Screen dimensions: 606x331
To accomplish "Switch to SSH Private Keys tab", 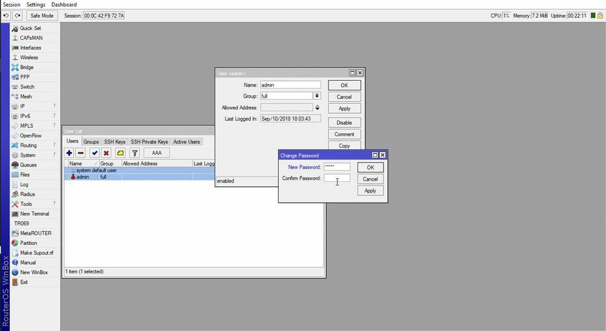I will pos(149,142).
